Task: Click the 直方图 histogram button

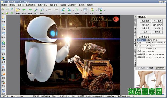Action: 157,32
